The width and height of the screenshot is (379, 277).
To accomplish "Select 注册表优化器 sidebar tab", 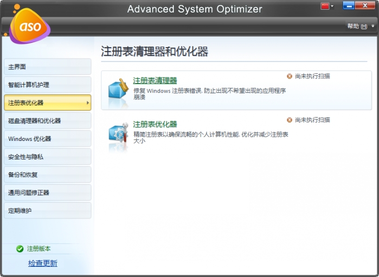I will click(x=48, y=102).
